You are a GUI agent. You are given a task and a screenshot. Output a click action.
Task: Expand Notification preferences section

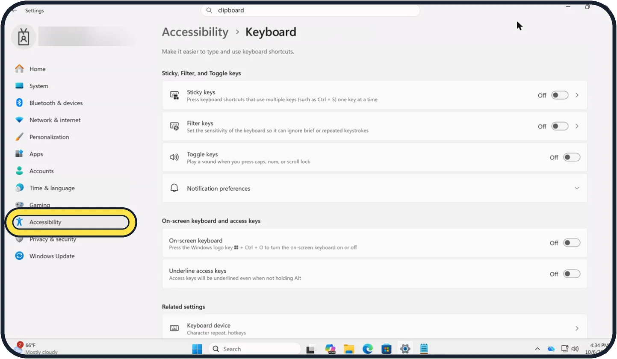[375, 188]
